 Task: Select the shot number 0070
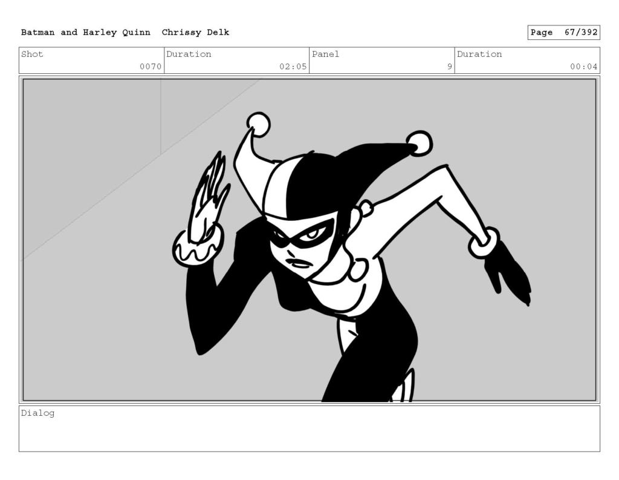(x=151, y=67)
